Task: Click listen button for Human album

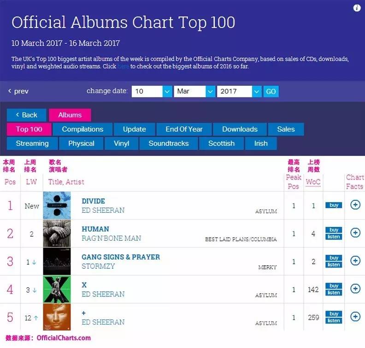Action: coord(334,237)
